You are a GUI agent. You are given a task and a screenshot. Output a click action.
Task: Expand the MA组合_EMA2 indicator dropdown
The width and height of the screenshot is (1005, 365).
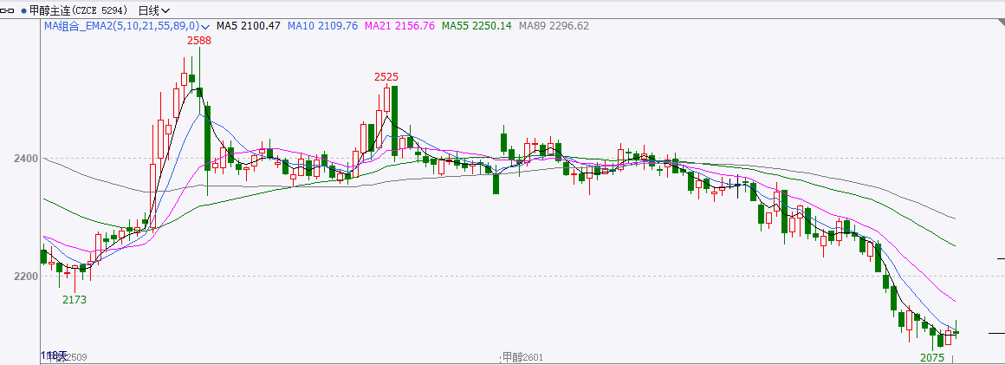tap(205, 26)
